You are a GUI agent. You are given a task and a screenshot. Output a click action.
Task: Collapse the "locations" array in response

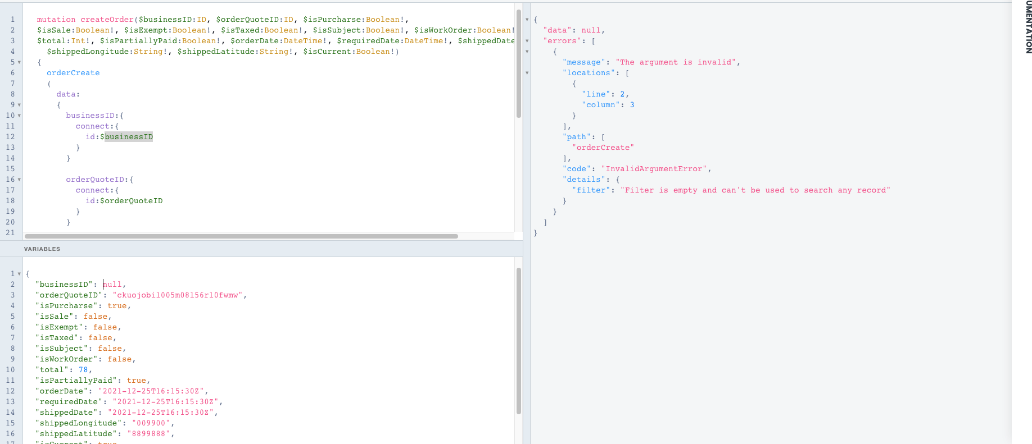point(527,73)
